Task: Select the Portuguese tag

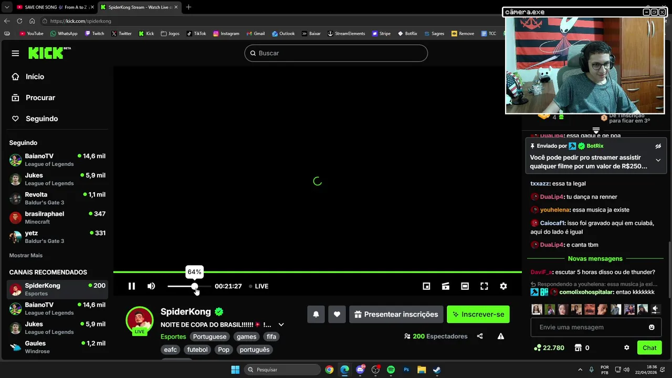Action: coord(209,337)
